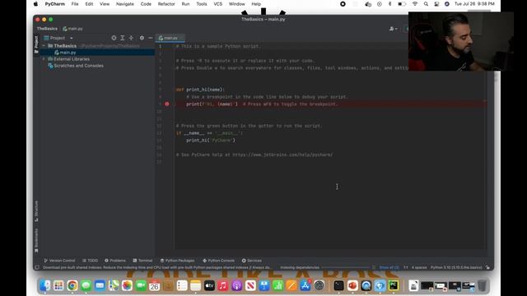Viewport: 527px width, 296px height.
Task: Open Python Console tool window
Action: [218, 261]
